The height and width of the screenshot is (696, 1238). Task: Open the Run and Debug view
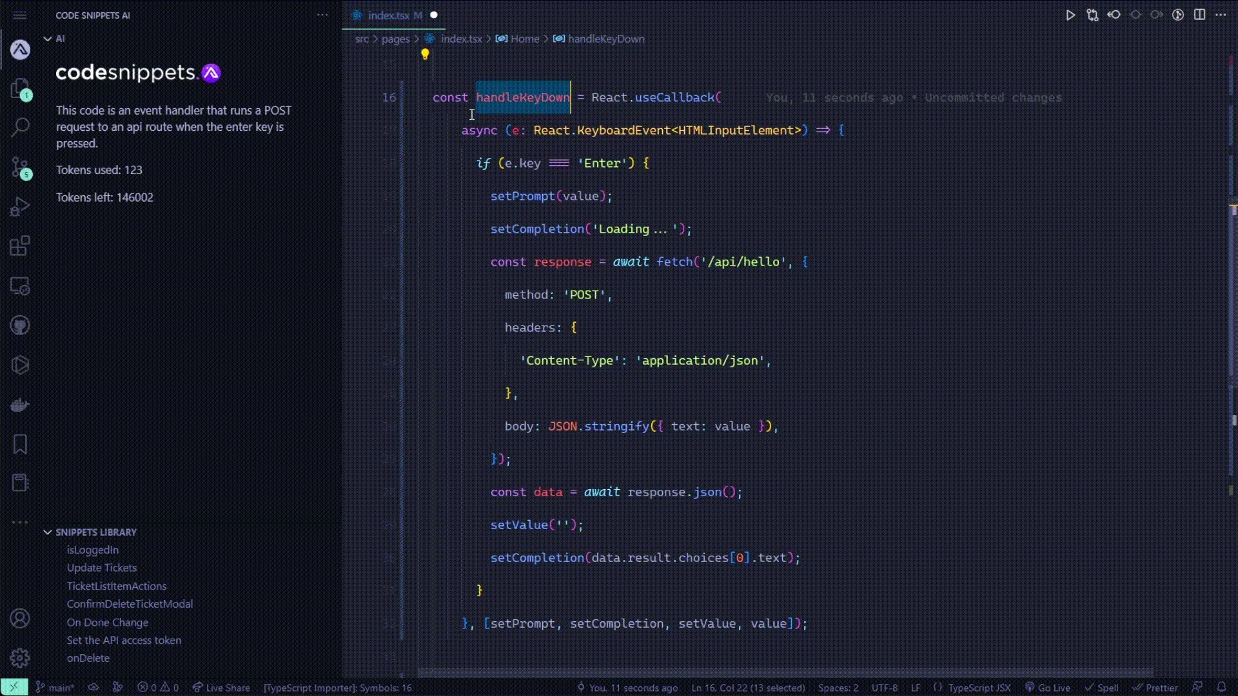tap(20, 207)
